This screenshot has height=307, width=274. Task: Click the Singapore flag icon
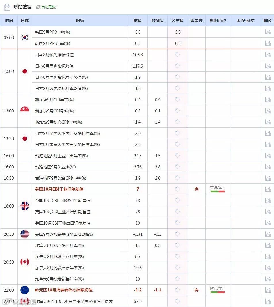pos(25,111)
